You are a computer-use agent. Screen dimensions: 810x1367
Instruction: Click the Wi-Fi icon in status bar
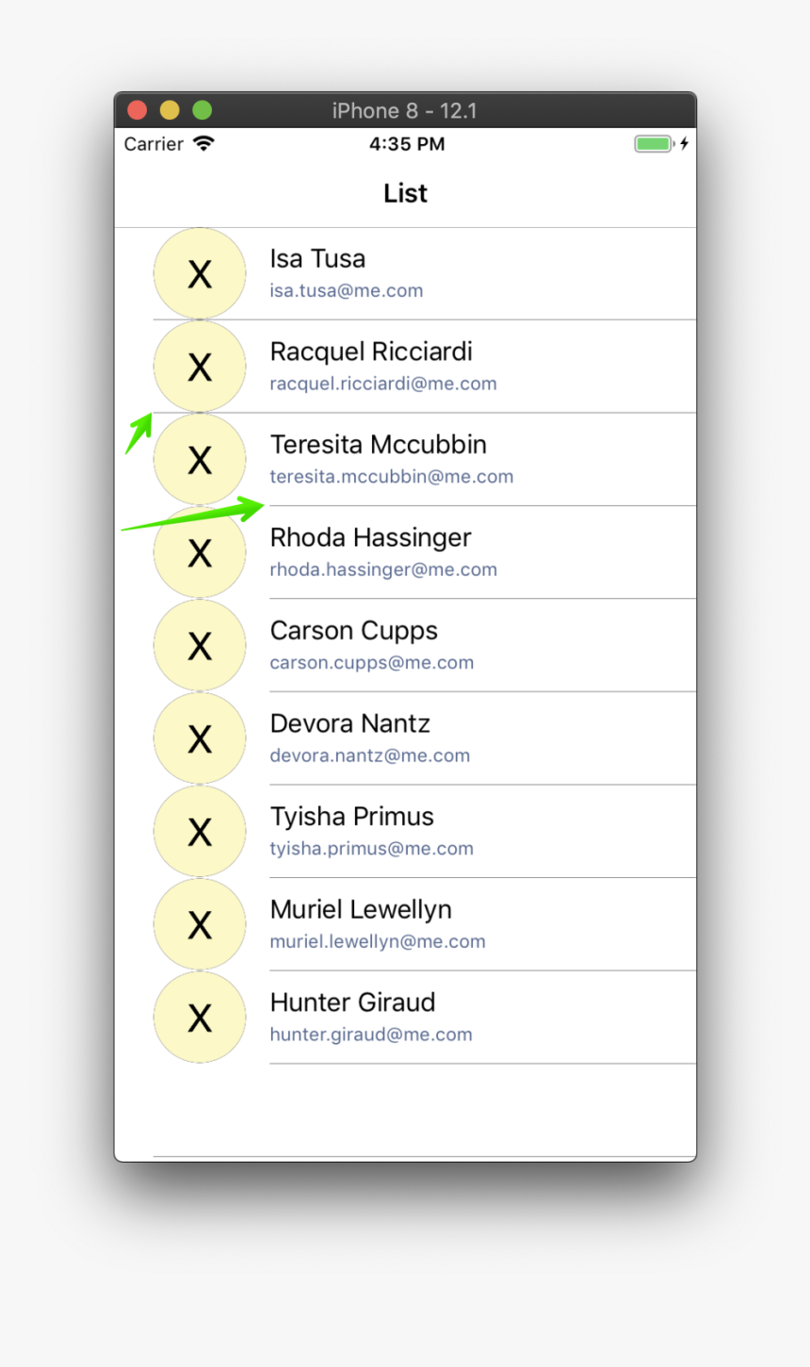pos(203,143)
